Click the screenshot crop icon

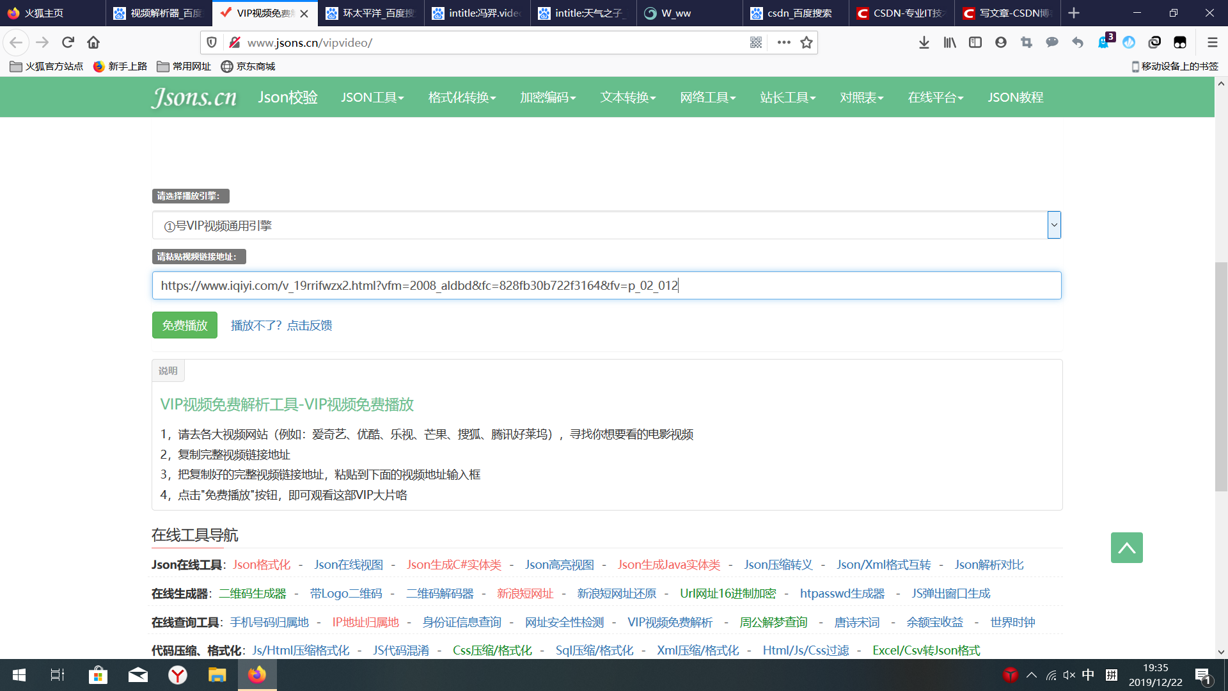pyautogui.click(x=1026, y=42)
